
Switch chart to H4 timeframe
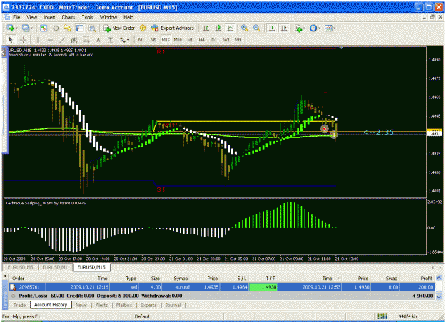202,40
